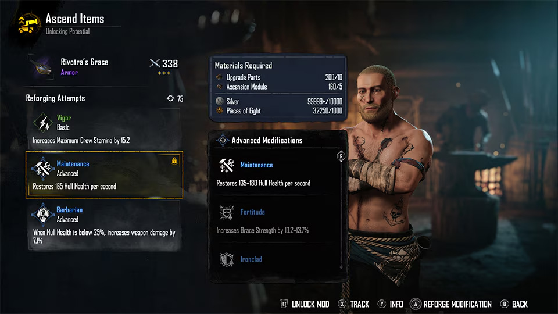Click the Info button
This screenshot has width=558, height=314.
[x=391, y=304]
